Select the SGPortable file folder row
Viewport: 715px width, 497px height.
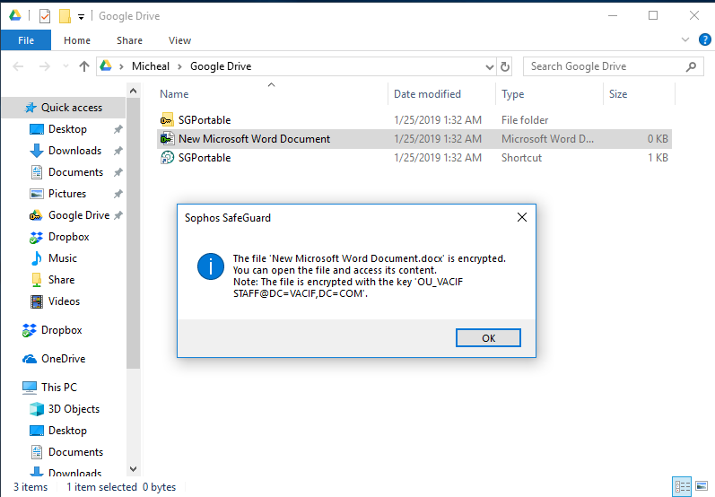tap(414, 120)
